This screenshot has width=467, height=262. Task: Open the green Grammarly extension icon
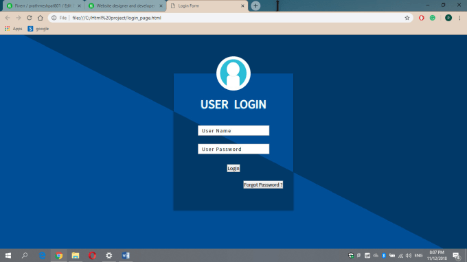click(x=433, y=18)
